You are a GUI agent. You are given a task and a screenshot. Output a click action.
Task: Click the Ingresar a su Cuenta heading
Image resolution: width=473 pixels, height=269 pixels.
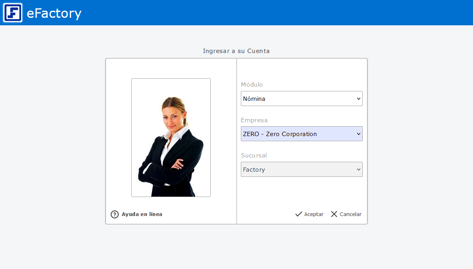(x=236, y=51)
